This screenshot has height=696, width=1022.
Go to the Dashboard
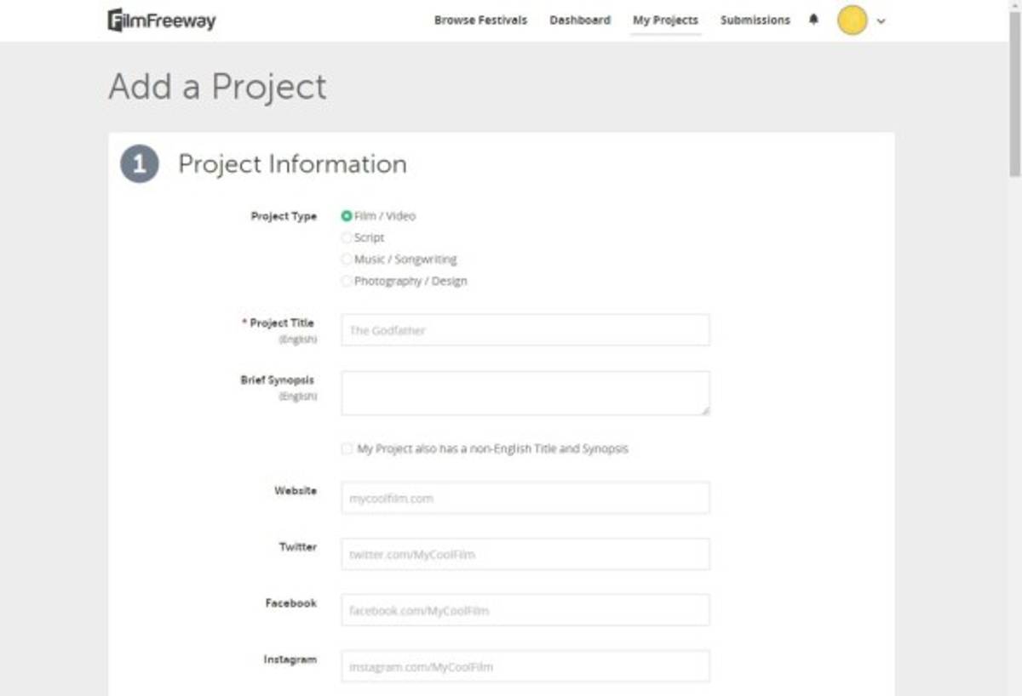coord(580,20)
